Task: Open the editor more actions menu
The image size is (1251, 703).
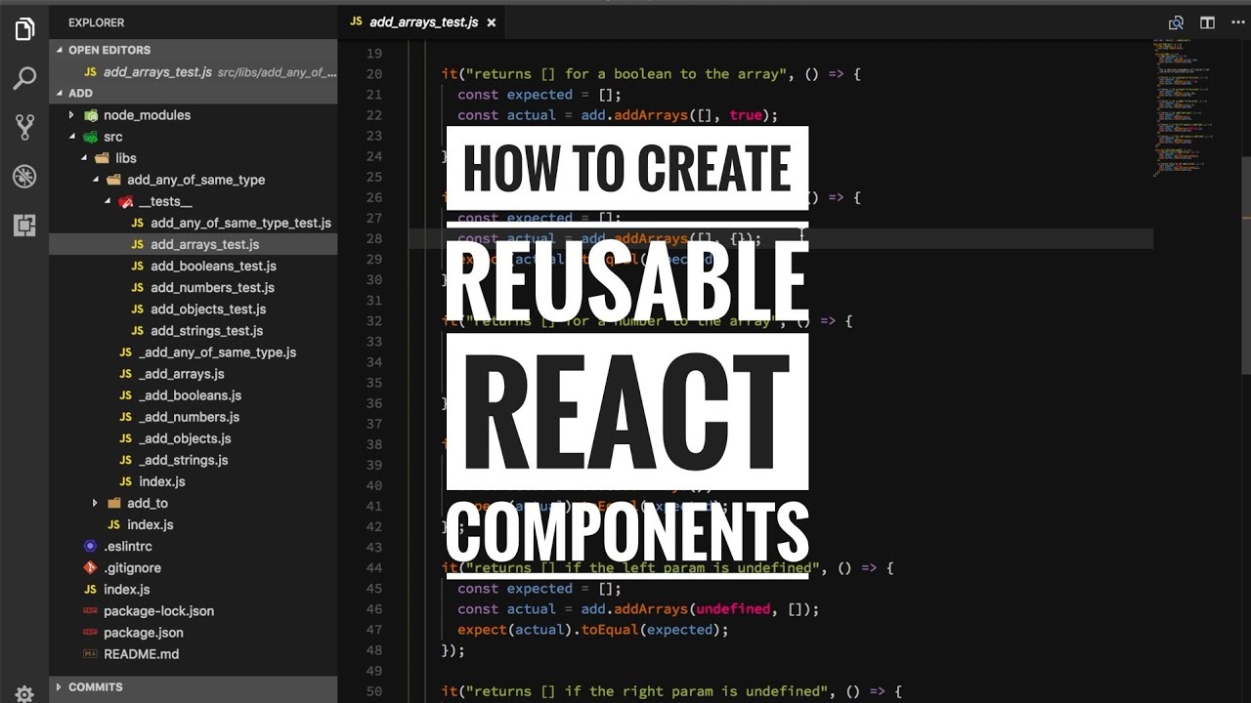Action: point(1237,21)
